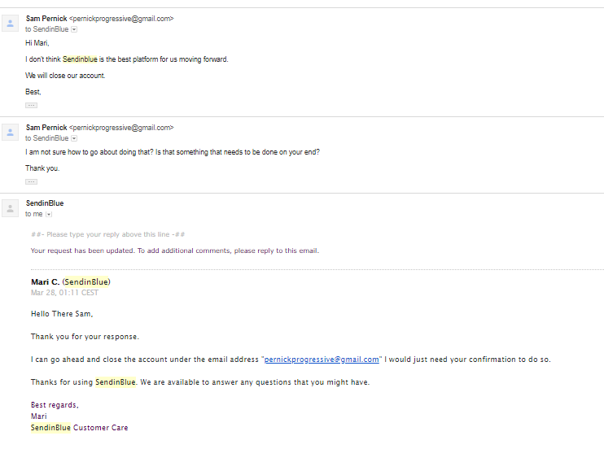Expand recipient details in the first message
Viewport: 604px width, 449px height.
74,29
